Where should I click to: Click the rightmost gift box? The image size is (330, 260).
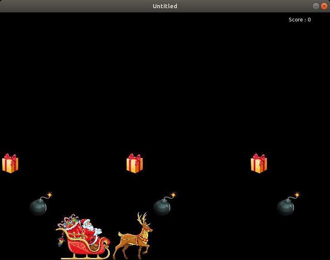tap(259, 164)
